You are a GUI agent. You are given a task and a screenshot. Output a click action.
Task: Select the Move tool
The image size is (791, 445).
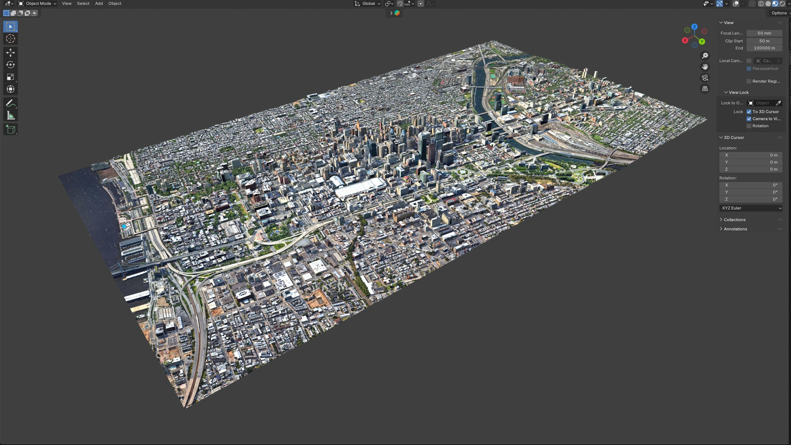[x=11, y=53]
